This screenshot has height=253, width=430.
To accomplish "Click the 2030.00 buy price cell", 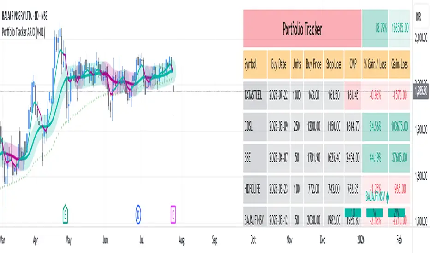I will tap(314, 217).
